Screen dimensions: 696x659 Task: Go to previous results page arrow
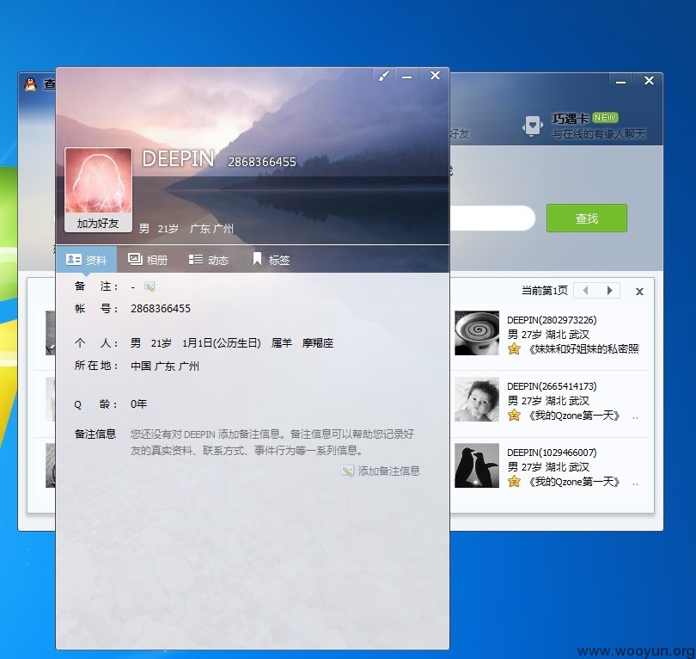coord(585,291)
